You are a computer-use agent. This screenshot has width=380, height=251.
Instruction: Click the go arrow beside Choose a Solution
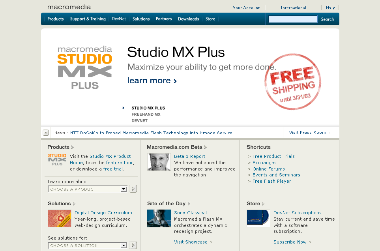tap(133, 245)
